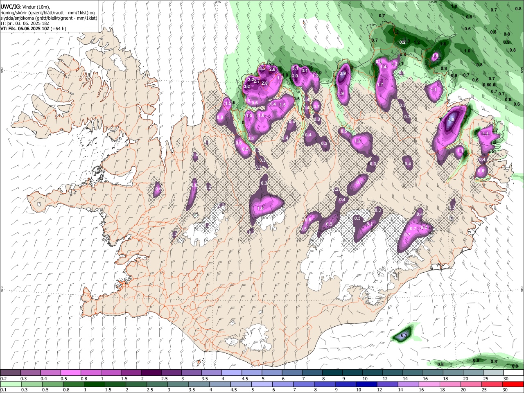Click the "15W" longitude label
The width and height of the screenshot is (524, 393).
point(434,2)
